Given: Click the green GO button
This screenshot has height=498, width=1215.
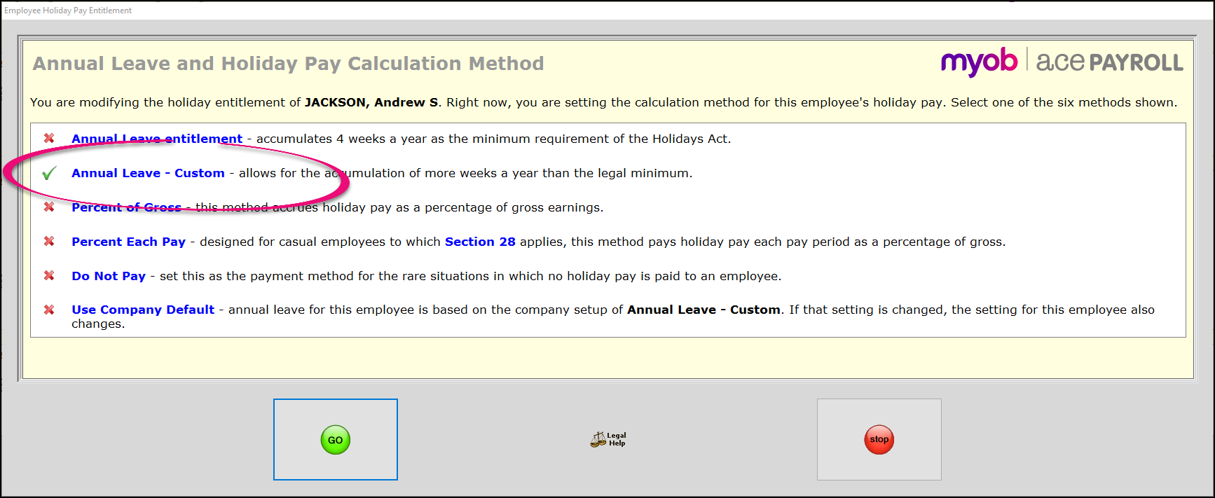Looking at the screenshot, I should (x=335, y=440).
